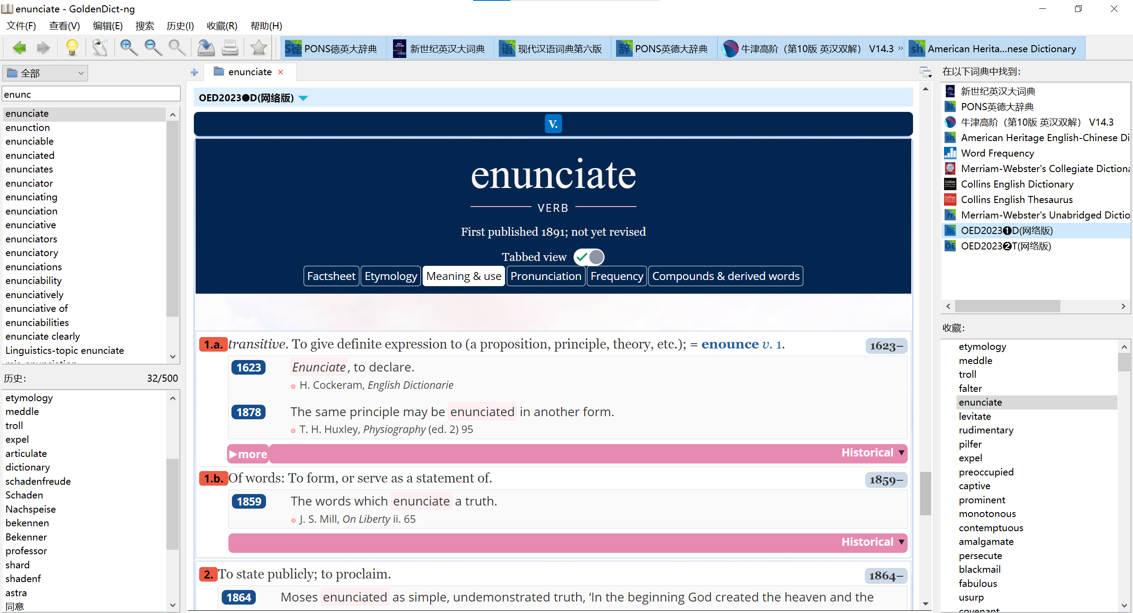The image size is (1133, 613).
Task: Click the 1859– date range badge
Action: (x=886, y=480)
